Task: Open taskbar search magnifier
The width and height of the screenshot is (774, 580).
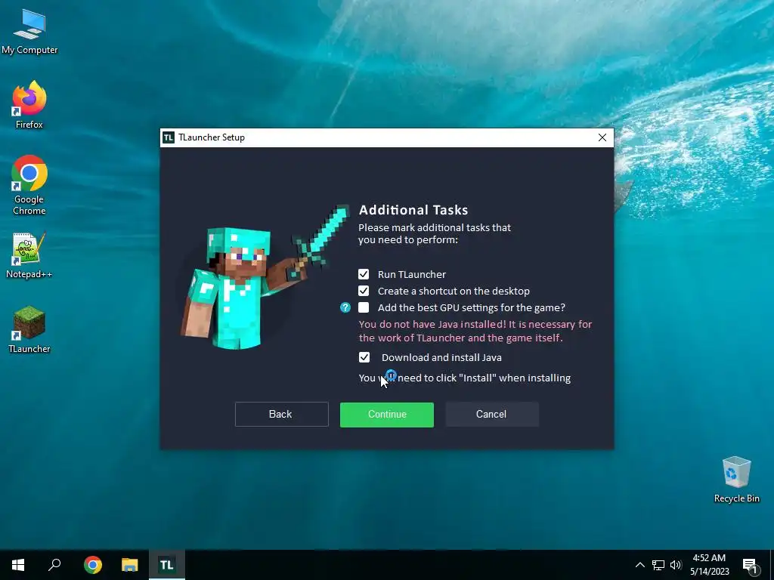Action: point(54,565)
